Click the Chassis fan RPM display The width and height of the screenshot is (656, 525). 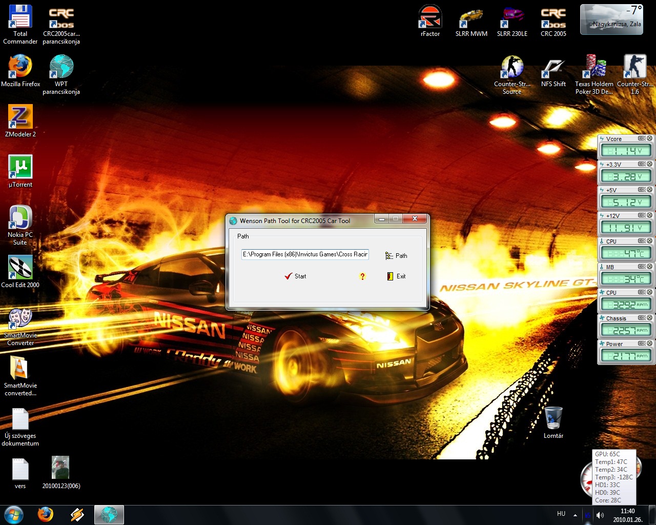point(626,330)
